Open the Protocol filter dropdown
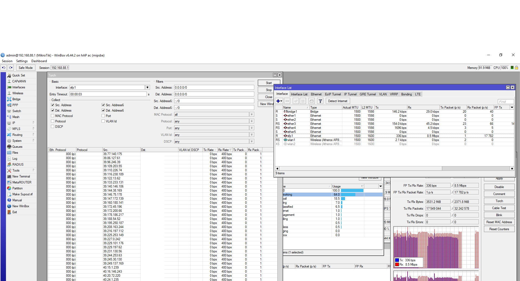Screen dimensions: 520x281 click(x=252, y=121)
